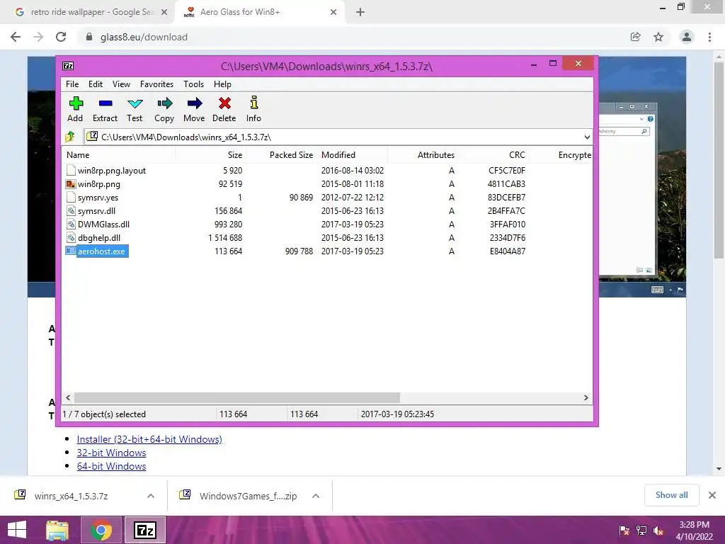The image size is (725, 544).
Task: Click the Action Center flag tray icon
Action: click(624, 531)
